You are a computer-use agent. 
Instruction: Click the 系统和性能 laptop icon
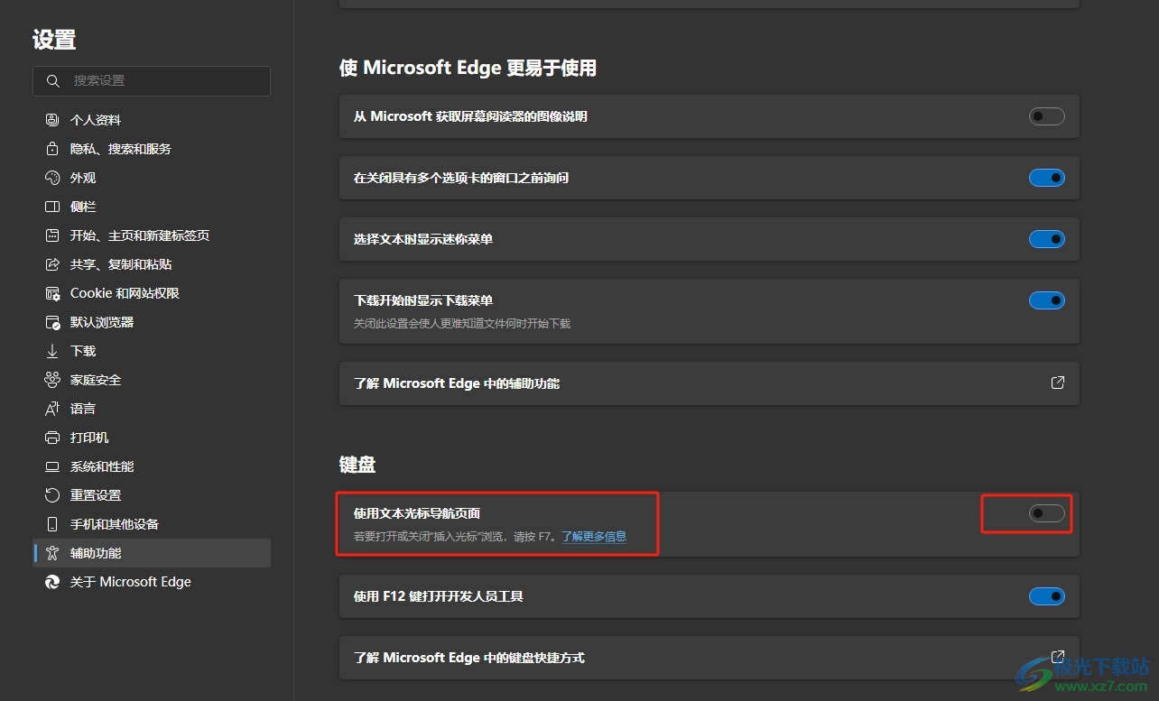tap(52, 466)
